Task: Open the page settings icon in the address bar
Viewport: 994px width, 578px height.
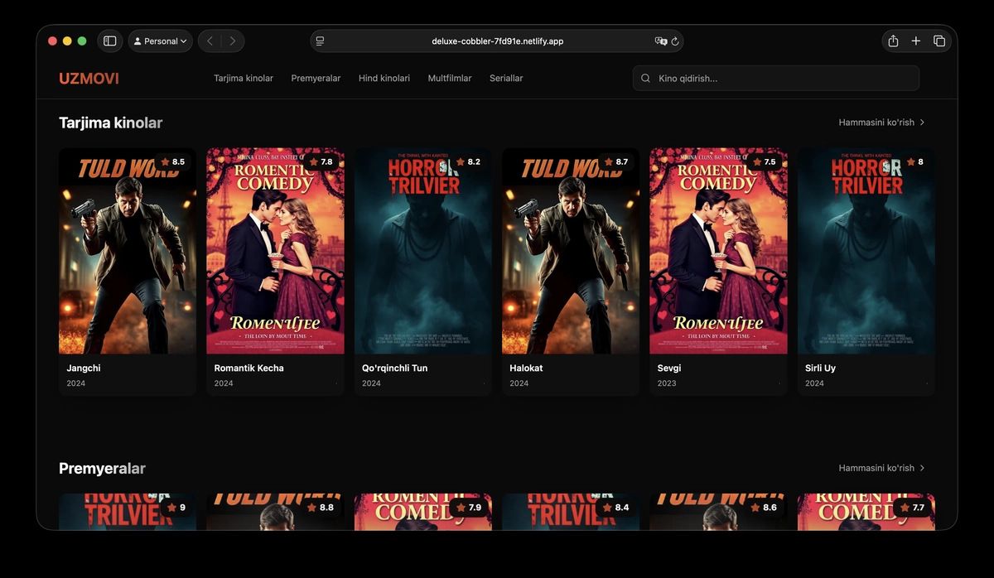Action: 321,41
